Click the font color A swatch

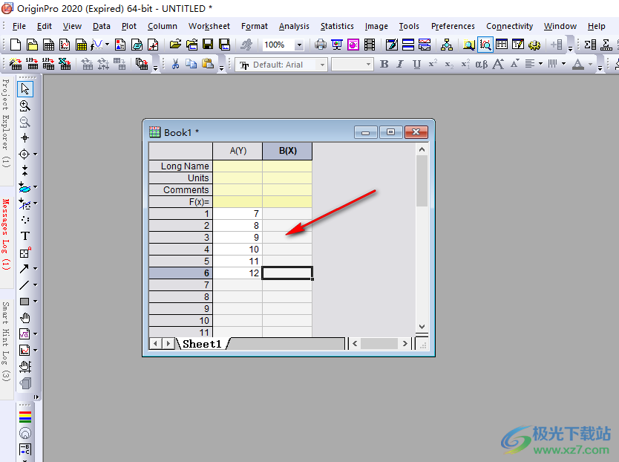tap(578, 64)
